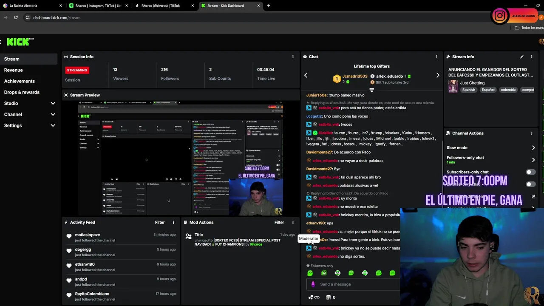The height and width of the screenshot is (306, 544).
Task: Select RayitoColombiano in Activity Feed
Action: (x=92, y=294)
